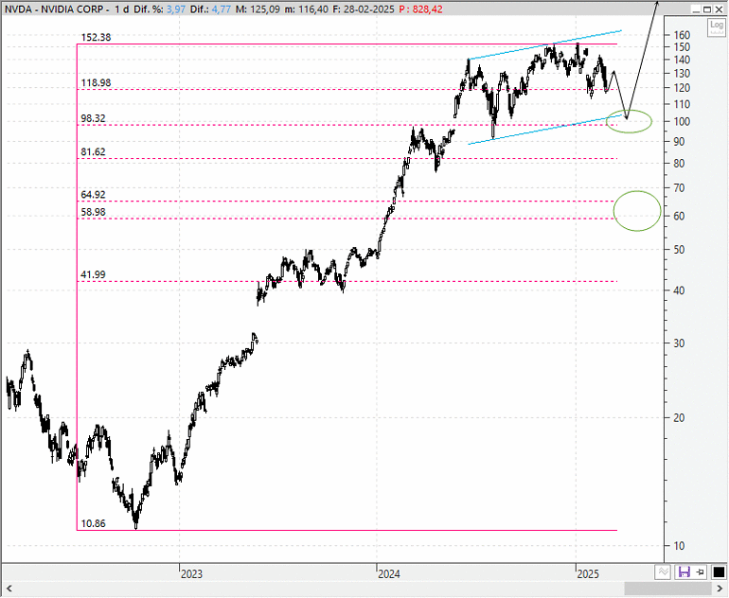
Task: Click the horizontal scrollbar left arrow
Action: coord(9,589)
